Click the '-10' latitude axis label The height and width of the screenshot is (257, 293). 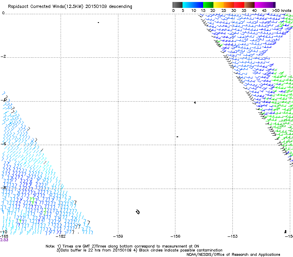pos(4,232)
